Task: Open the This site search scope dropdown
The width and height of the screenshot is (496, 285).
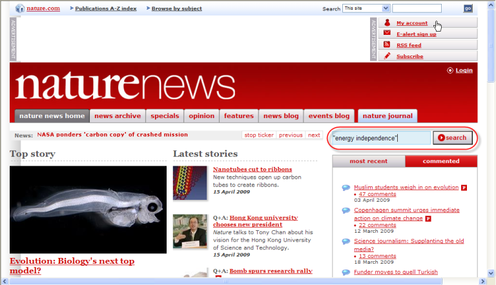Action: click(366, 8)
